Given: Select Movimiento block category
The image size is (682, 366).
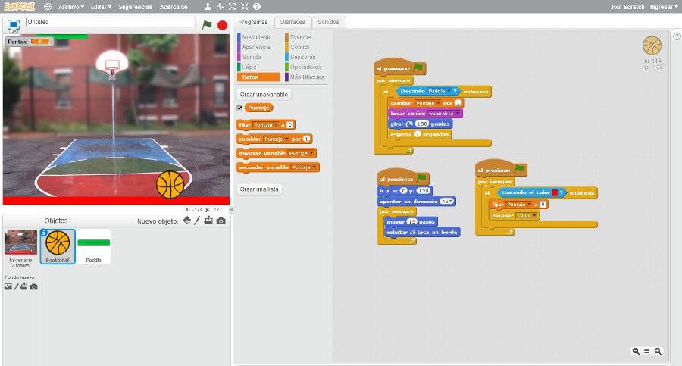Looking at the screenshot, I should click(x=257, y=37).
